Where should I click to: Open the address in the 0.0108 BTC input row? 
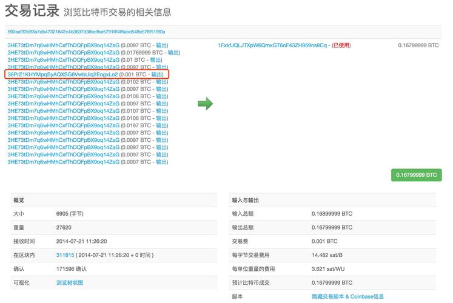click(x=63, y=96)
